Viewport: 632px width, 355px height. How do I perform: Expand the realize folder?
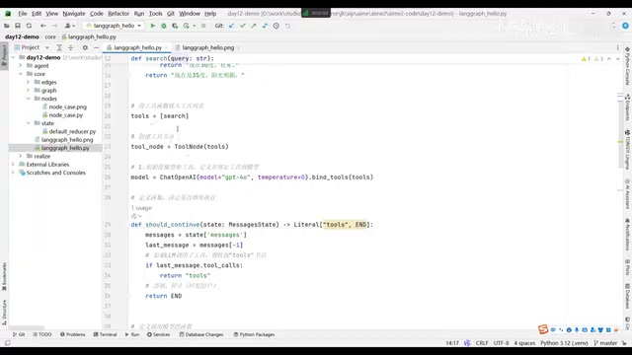tap(21, 156)
